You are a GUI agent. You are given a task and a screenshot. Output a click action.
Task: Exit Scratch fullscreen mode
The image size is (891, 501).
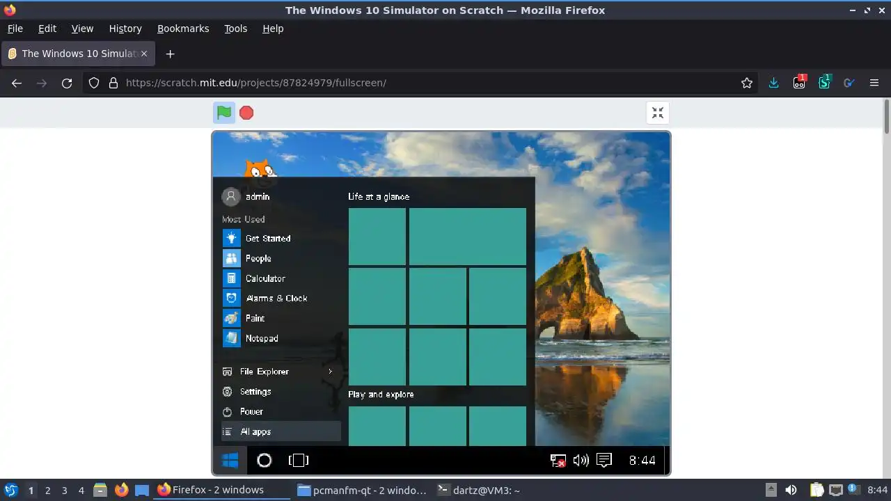pyautogui.click(x=658, y=113)
